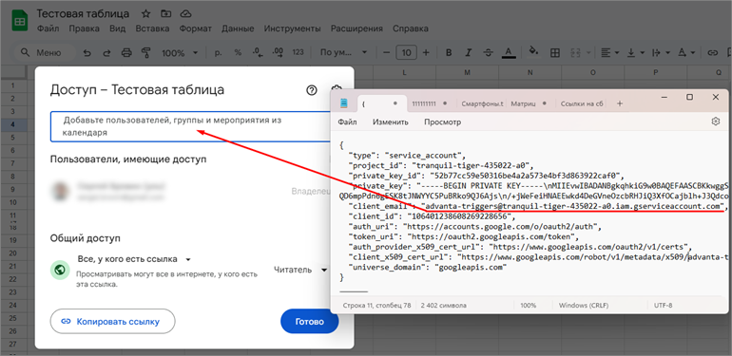
Task: Toggle bold formatting
Action: [449, 52]
